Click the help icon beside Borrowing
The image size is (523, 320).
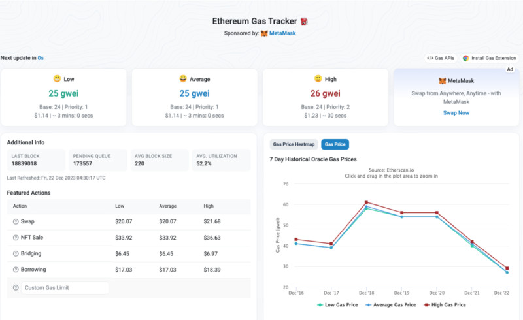(x=16, y=270)
